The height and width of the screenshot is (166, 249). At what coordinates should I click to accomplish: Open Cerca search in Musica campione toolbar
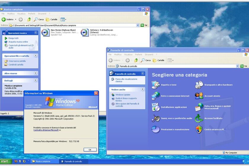[x=39, y=19]
